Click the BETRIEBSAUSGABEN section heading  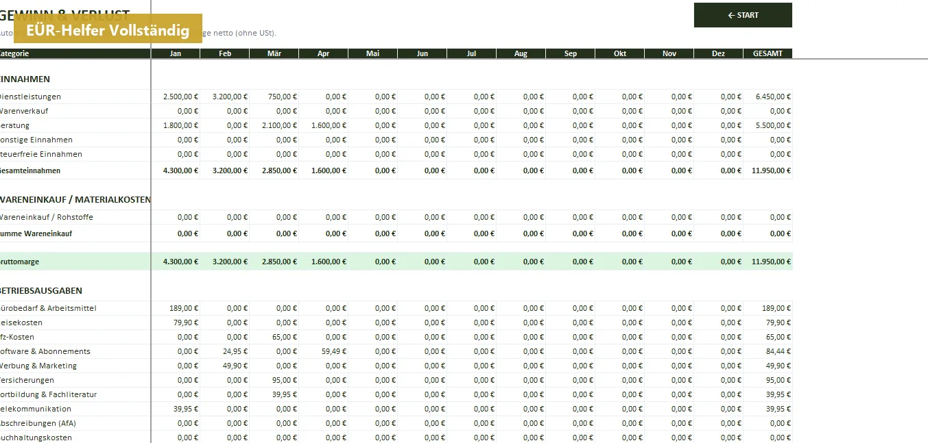(41, 290)
